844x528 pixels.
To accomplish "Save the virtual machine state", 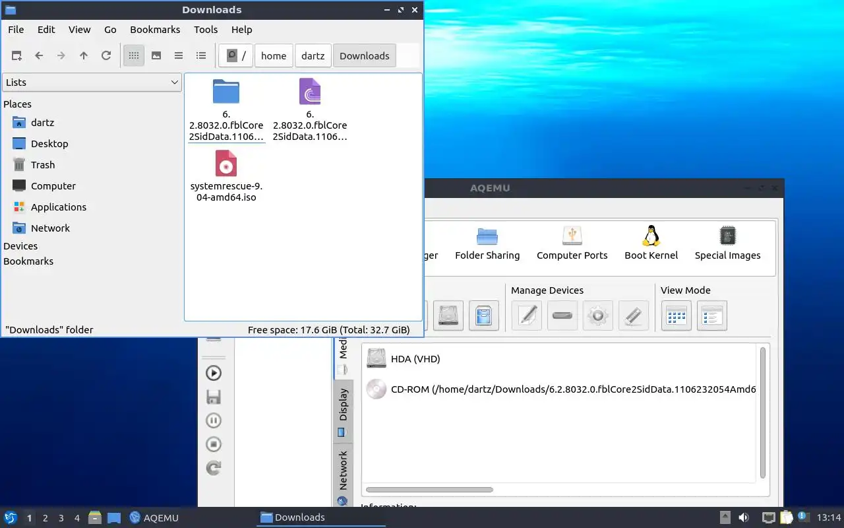I will pyautogui.click(x=214, y=397).
